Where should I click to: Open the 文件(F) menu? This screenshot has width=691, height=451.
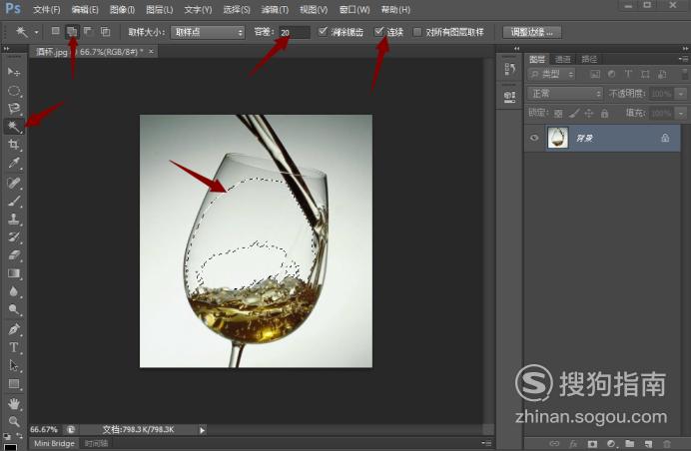[x=46, y=9]
